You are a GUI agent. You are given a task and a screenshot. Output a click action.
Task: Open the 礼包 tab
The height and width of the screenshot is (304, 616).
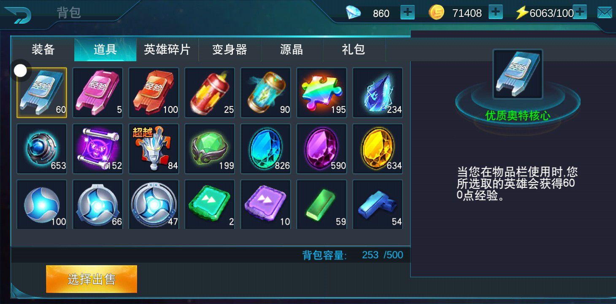(354, 50)
